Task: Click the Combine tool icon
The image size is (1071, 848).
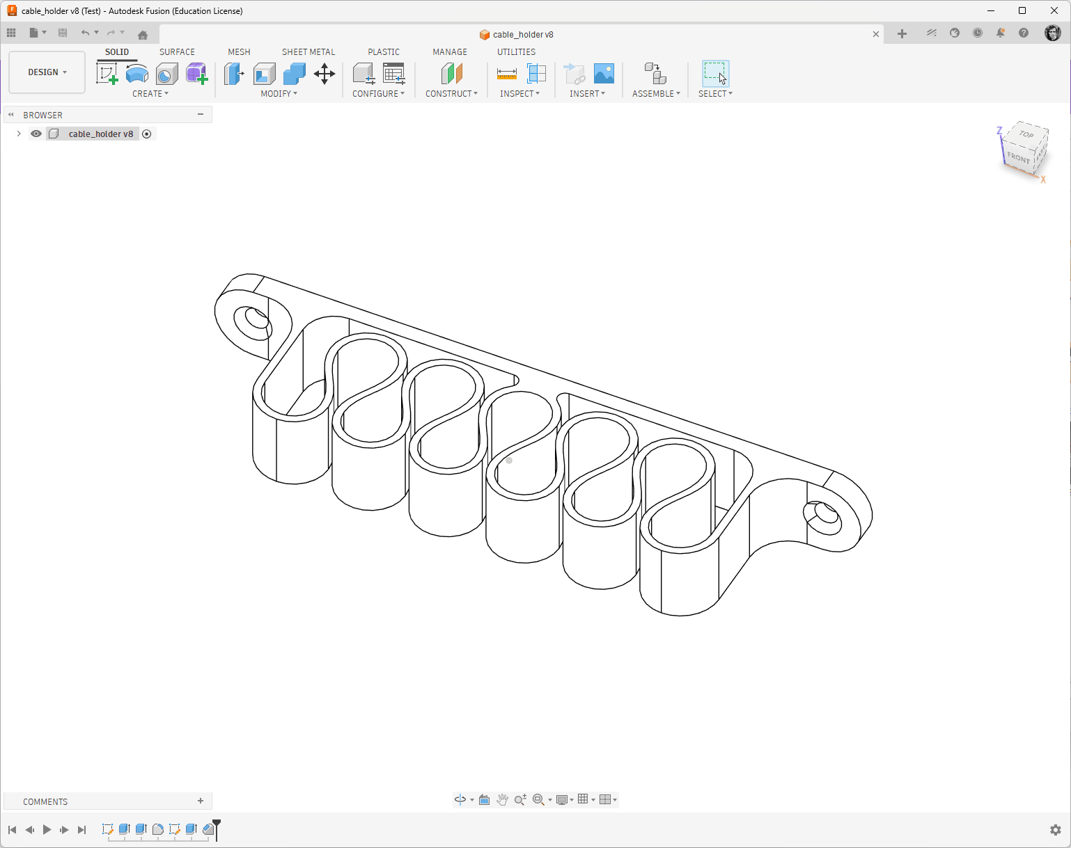Action: (x=295, y=73)
